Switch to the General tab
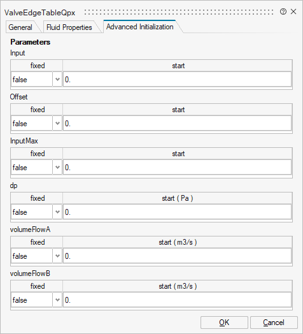The width and height of the screenshot is (303, 334). pos(20,27)
